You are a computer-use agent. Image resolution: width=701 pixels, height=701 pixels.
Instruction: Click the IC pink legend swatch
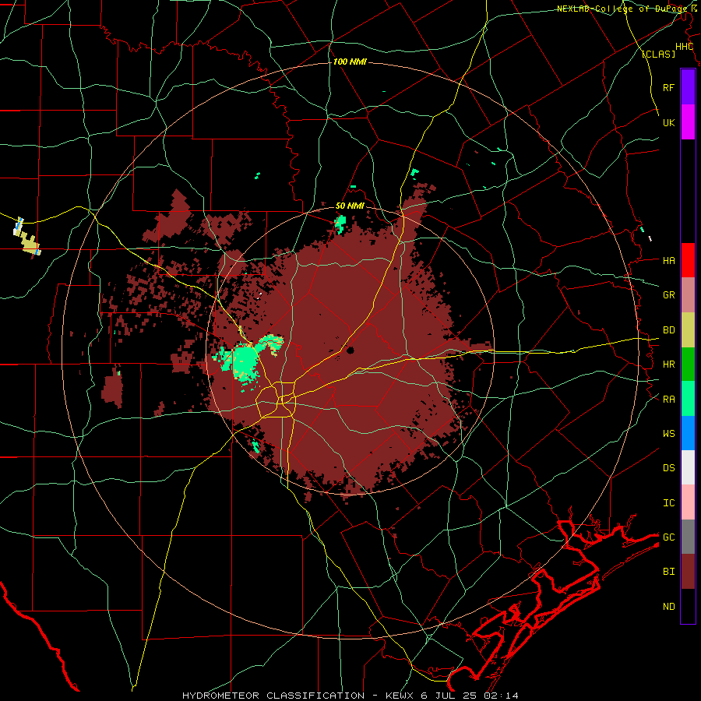[x=688, y=502]
